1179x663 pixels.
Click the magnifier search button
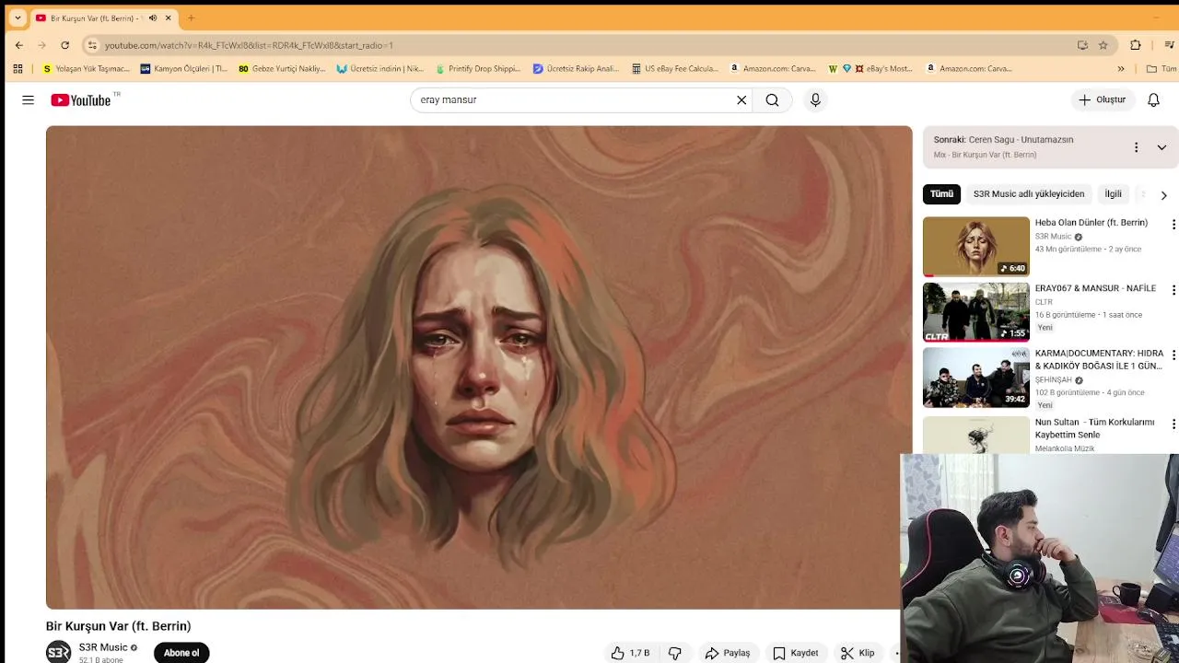point(772,99)
